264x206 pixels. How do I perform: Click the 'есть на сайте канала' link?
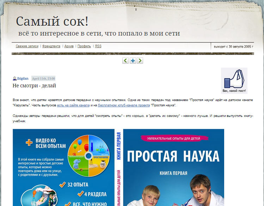[x=73, y=105]
